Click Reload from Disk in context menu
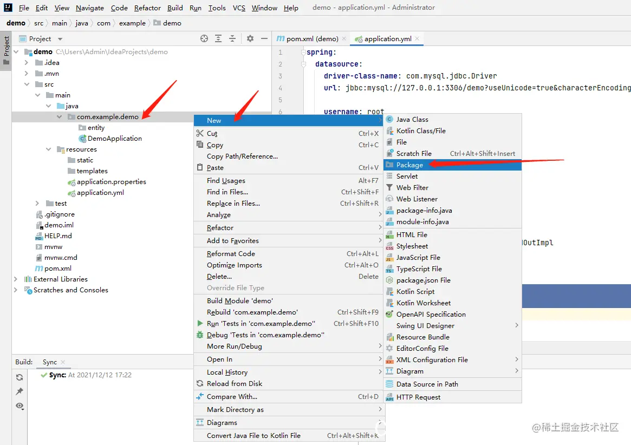Image resolution: width=631 pixels, height=445 pixels. click(x=289, y=384)
